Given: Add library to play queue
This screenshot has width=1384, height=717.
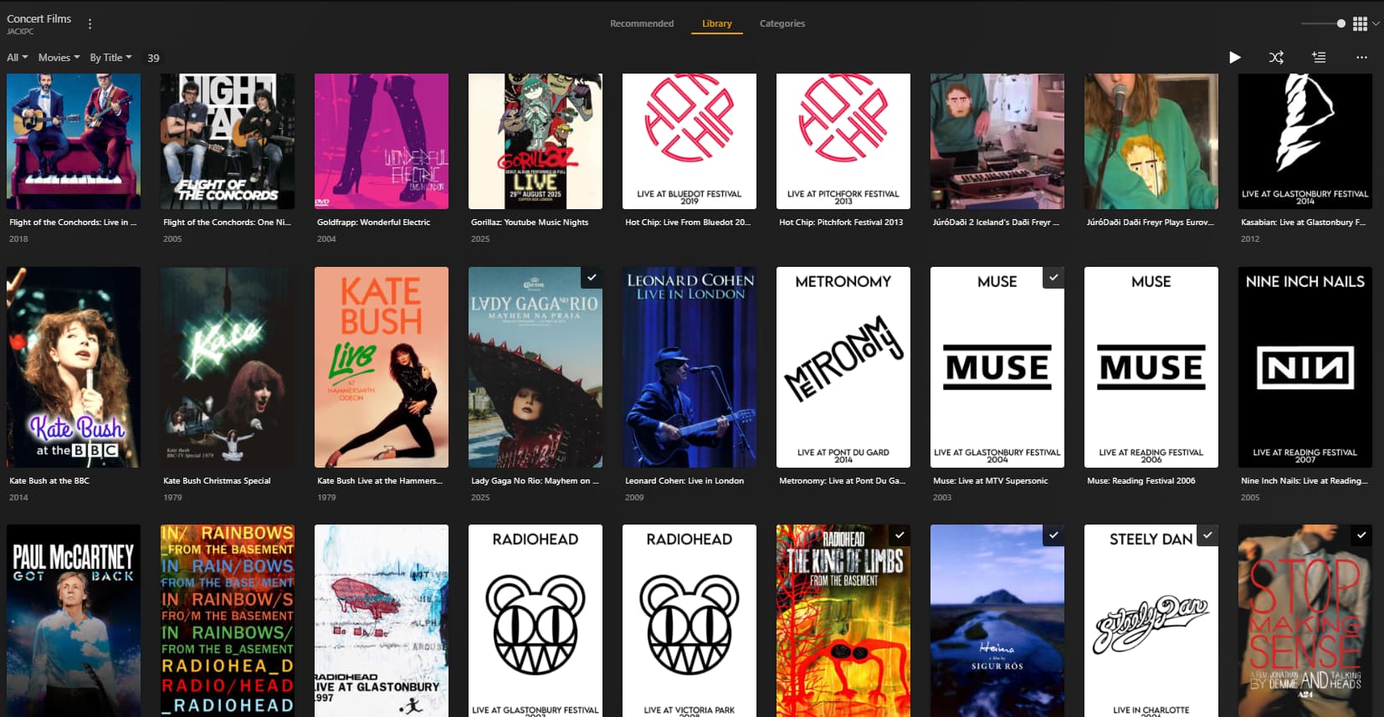Looking at the screenshot, I should click(x=1319, y=58).
